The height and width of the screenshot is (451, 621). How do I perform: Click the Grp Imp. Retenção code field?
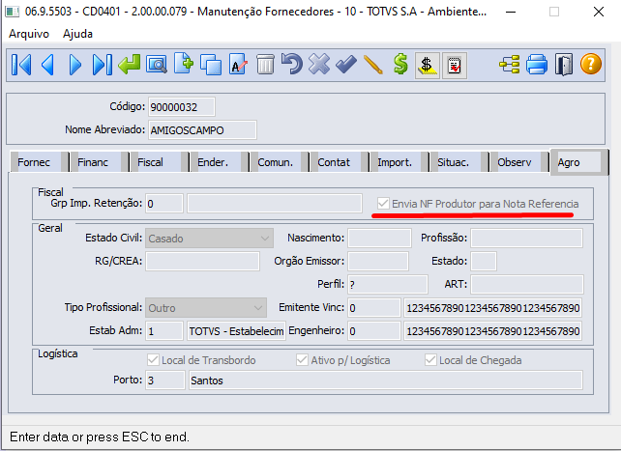coord(164,204)
